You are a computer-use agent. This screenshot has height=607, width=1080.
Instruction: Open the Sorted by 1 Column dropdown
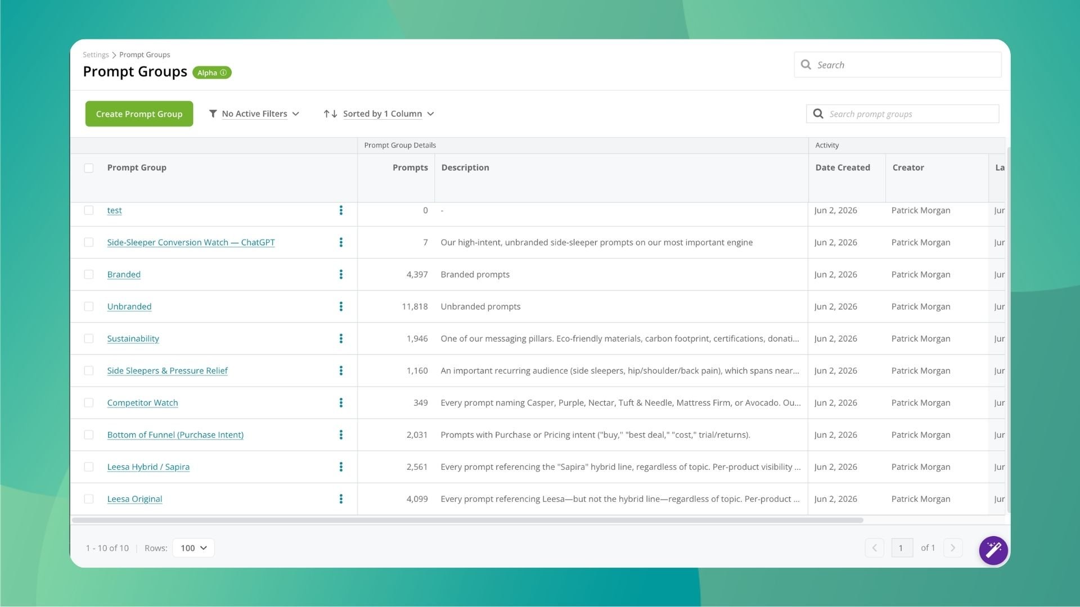pos(379,114)
